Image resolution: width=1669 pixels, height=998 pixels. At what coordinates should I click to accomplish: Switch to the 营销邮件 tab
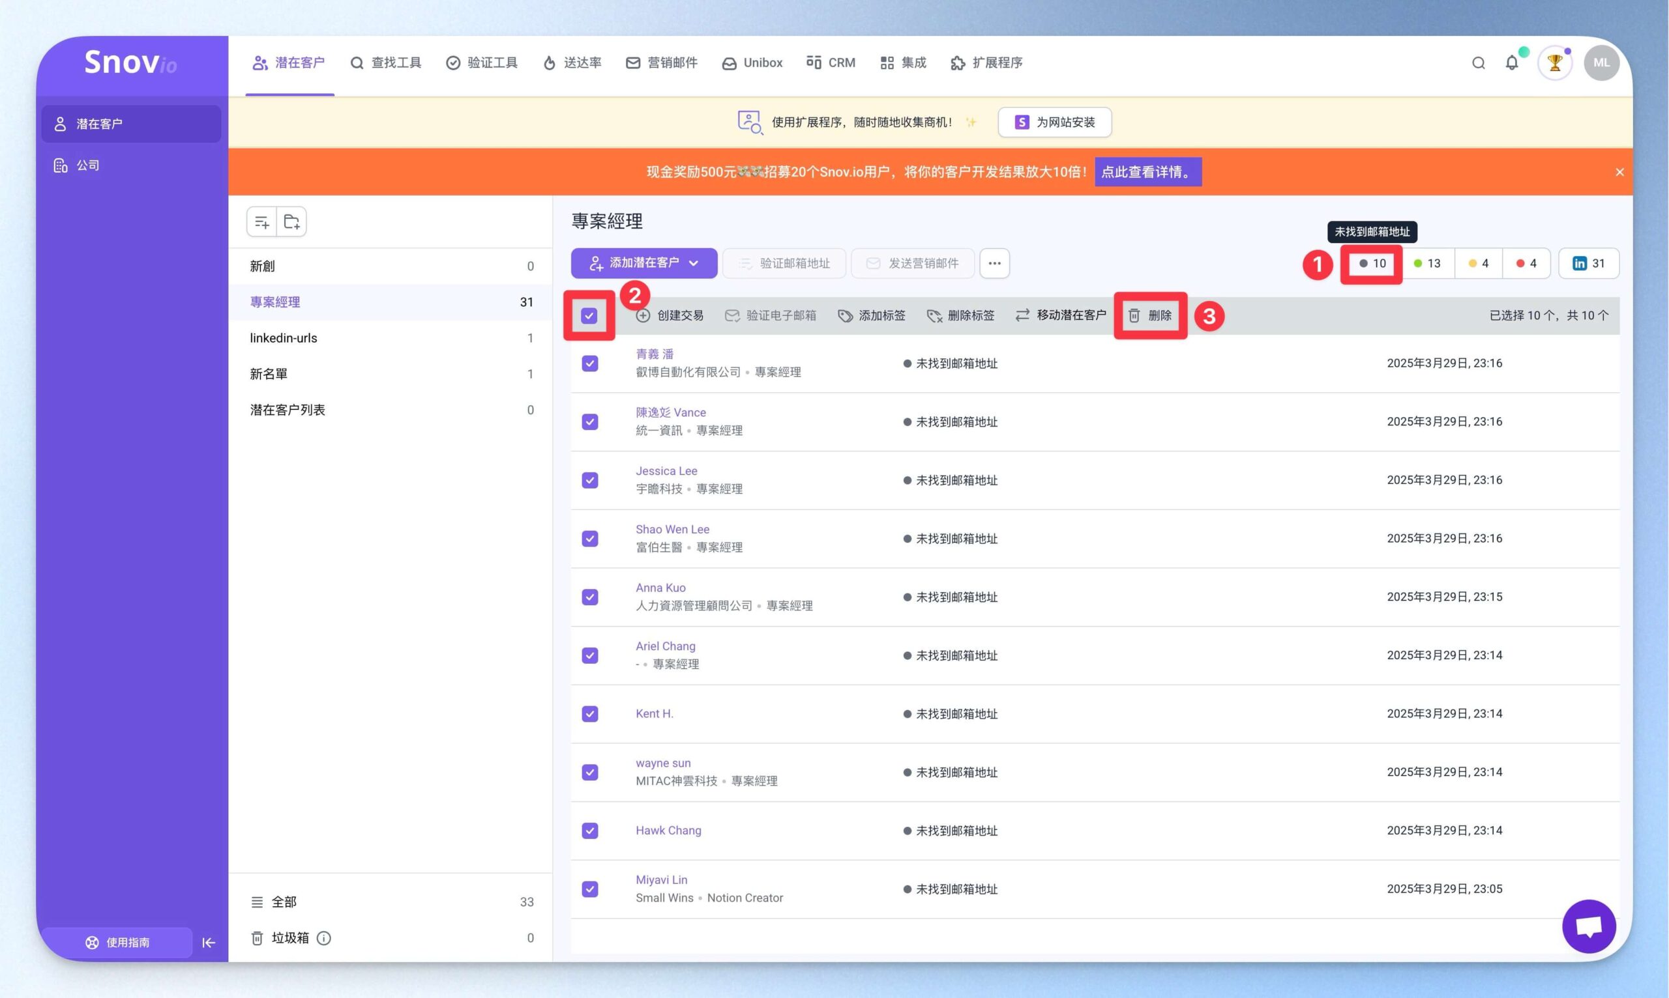click(x=662, y=63)
